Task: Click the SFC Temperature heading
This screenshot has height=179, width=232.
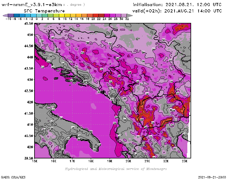Action: point(44,11)
